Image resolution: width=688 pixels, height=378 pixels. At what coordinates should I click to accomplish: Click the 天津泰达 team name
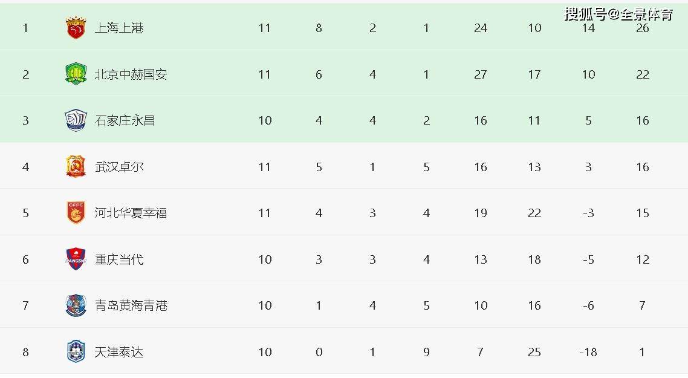[119, 352]
